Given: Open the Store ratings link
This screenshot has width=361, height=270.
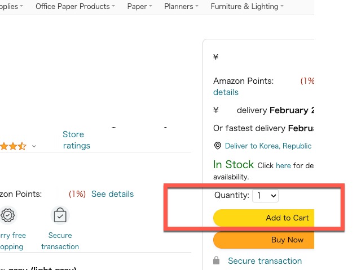Looking at the screenshot, I should 77,140.
